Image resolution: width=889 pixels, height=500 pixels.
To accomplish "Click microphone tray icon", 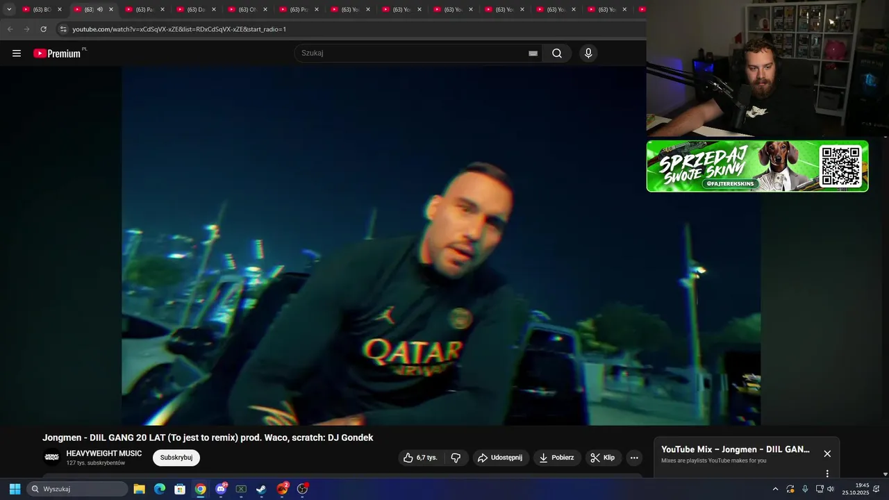I will [805, 489].
